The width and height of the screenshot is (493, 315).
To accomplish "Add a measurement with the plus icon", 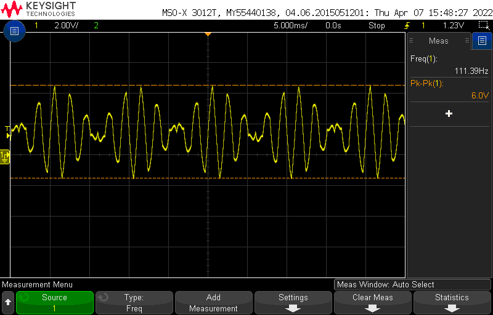I will (x=449, y=114).
